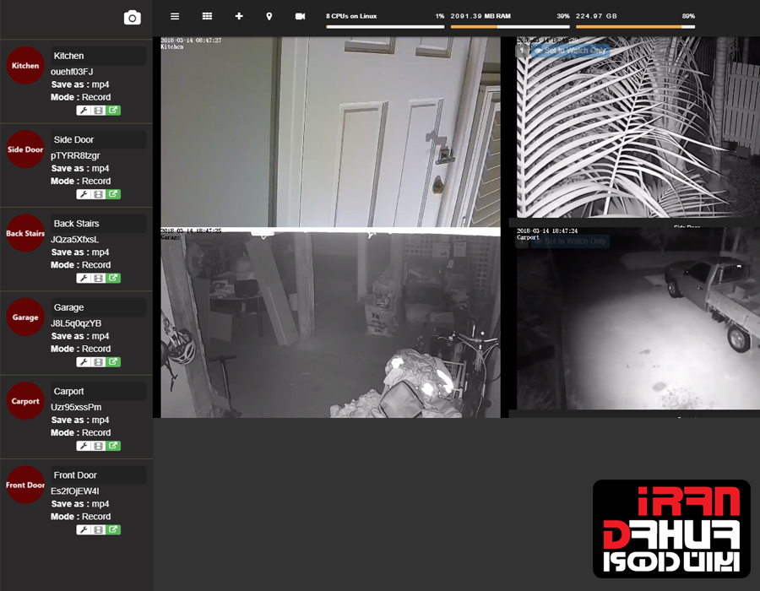
Task: Click monitor ID Es2fOjEW4I
Action: (x=74, y=491)
